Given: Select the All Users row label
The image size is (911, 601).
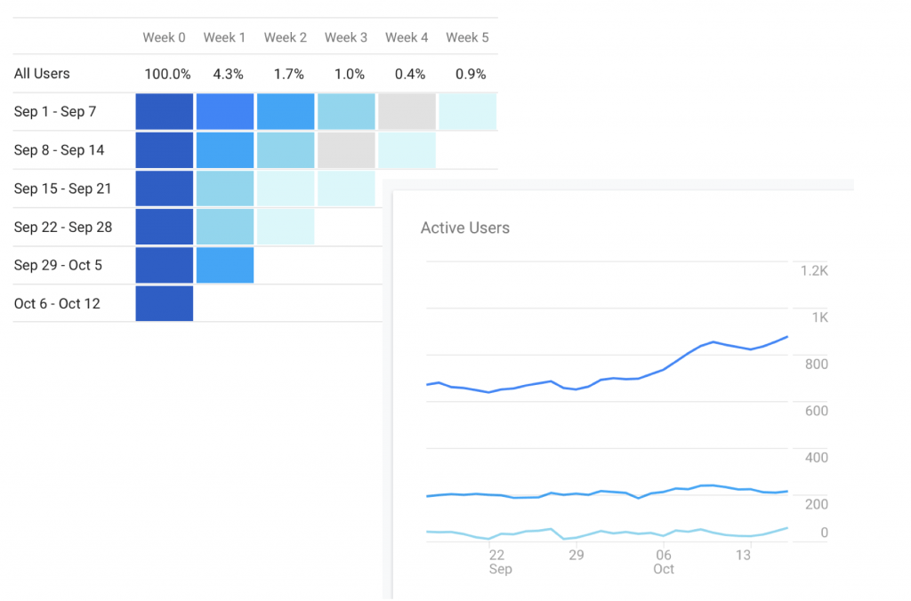Looking at the screenshot, I should [x=42, y=74].
